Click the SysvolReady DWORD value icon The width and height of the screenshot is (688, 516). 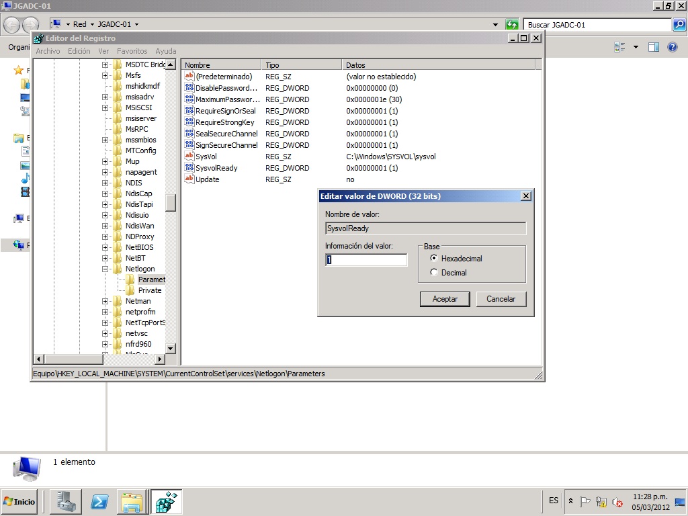point(189,167)
